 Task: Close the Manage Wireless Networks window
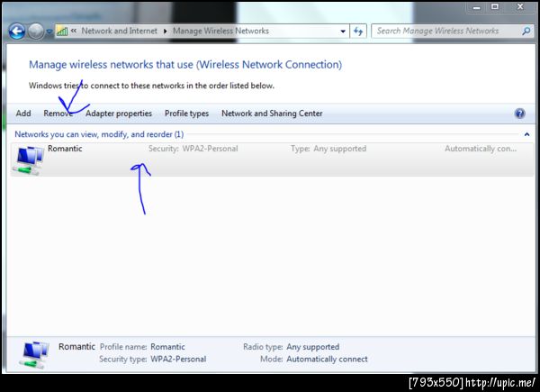click(x=520, y=7)
